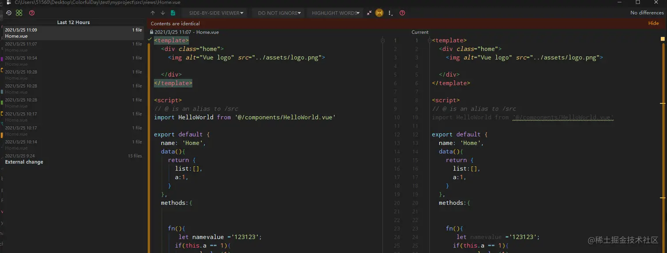The height and width of the screenshot is (253, 667).
Task: Select the 2021/3/25 11:07 revision
Action: click(x=73, y=47)
